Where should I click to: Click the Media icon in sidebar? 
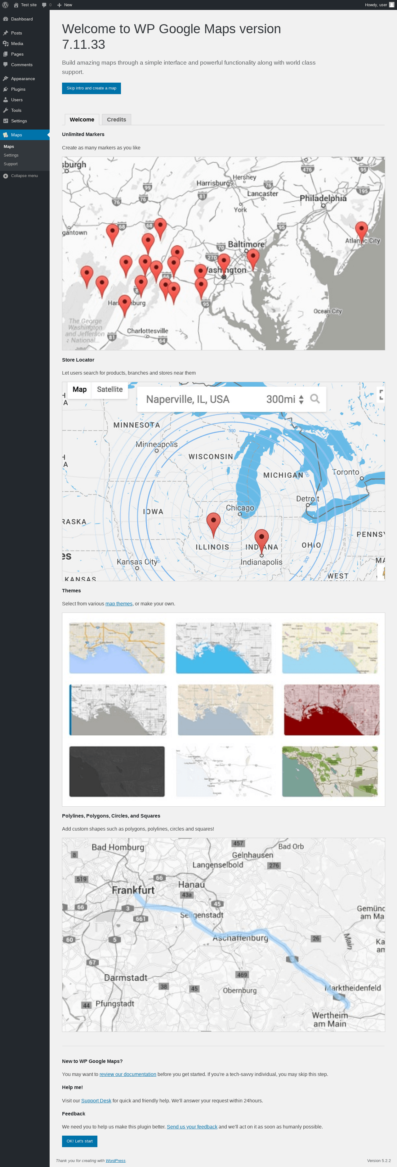click(x=5, y=43)
